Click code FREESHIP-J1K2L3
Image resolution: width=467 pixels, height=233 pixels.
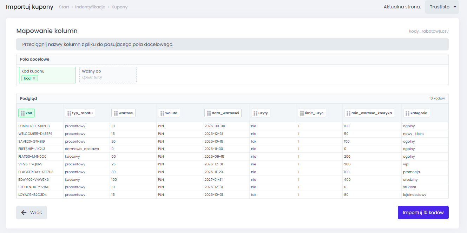(x=32, y=149)
